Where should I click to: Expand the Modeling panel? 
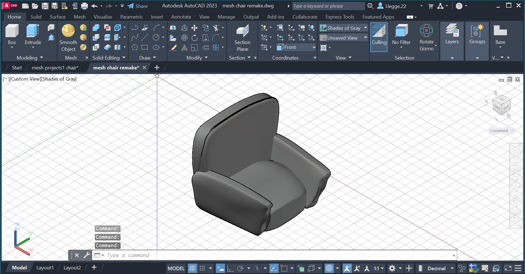(x=30, y=58)
